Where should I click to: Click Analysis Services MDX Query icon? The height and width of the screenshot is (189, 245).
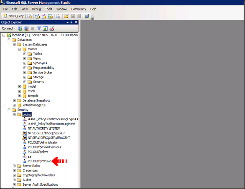(37, 16)
